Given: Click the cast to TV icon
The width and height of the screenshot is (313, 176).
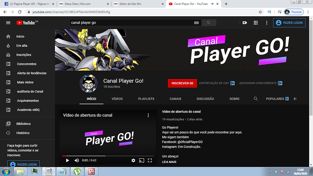Looking at the screenshot, I should [141, 160].
